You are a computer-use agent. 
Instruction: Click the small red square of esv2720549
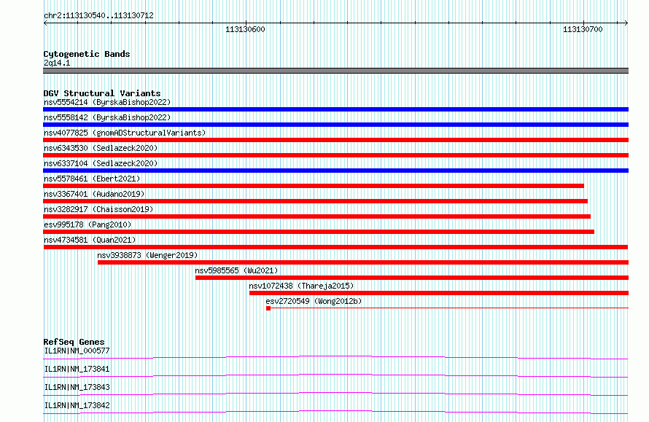click(x=268, y=308)
